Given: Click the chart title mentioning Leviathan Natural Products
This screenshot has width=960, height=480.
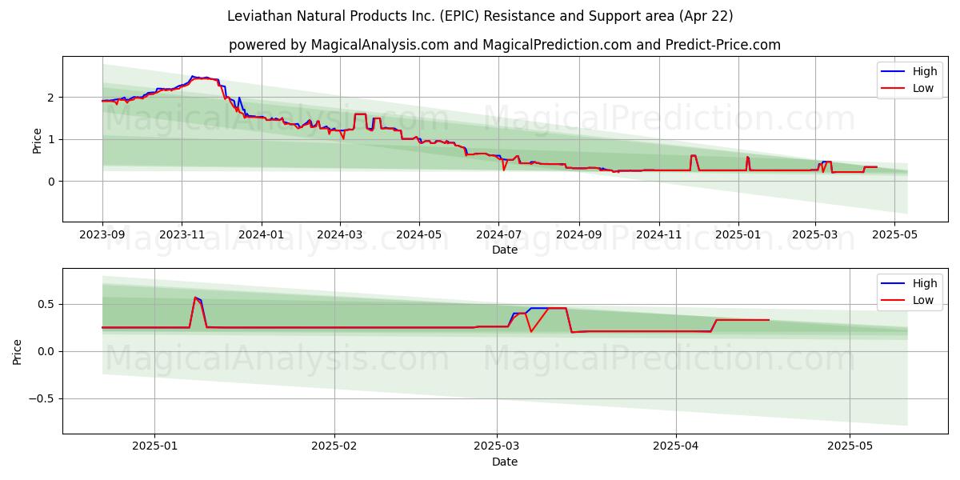Looking at the screenshot, I should point(480,16).
